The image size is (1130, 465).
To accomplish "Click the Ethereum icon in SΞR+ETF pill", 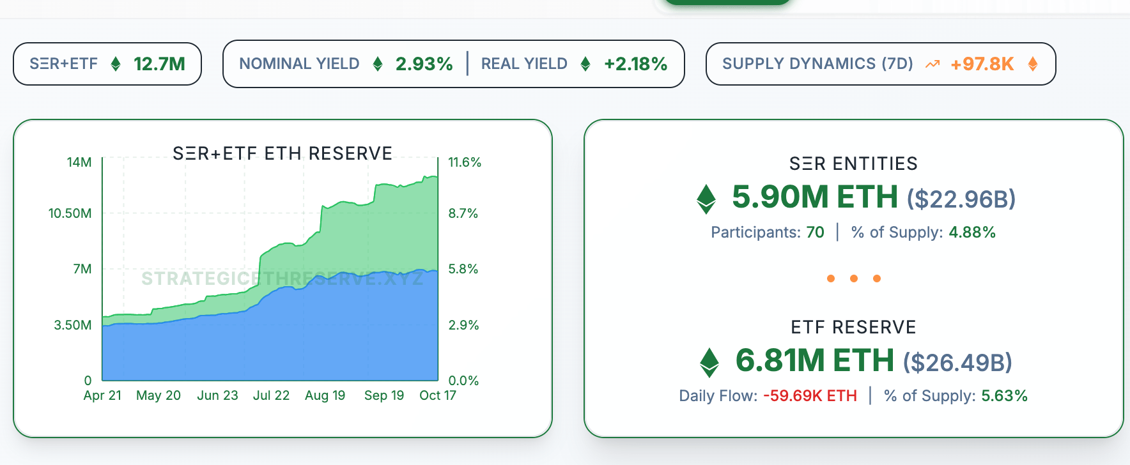I will (116, 64).
